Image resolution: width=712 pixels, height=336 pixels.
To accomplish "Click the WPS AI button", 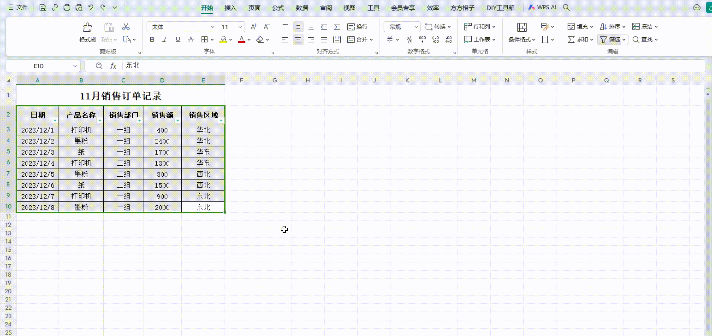I will (x=542, y=7).
